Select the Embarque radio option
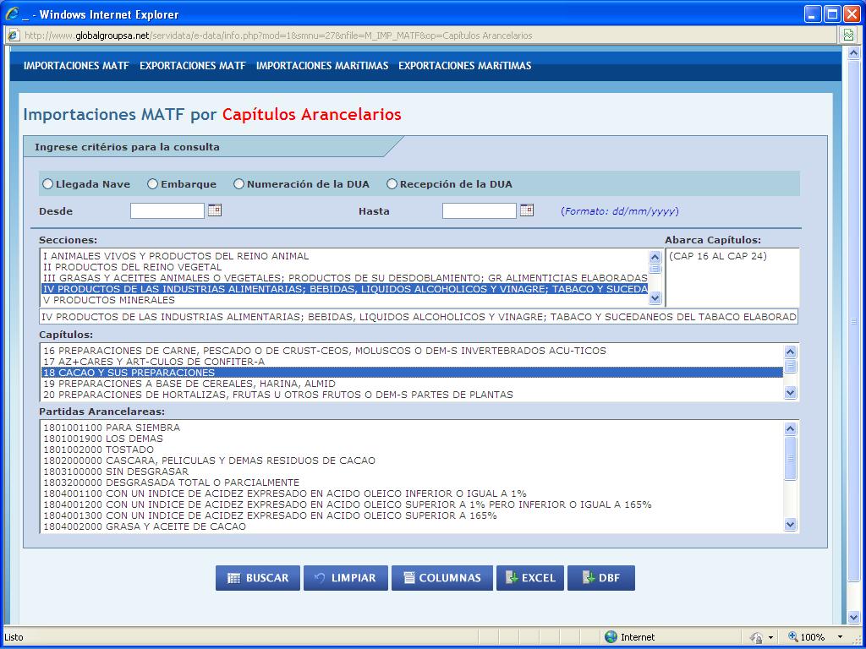This screenshot has height=649, width=866. [153, 184]
